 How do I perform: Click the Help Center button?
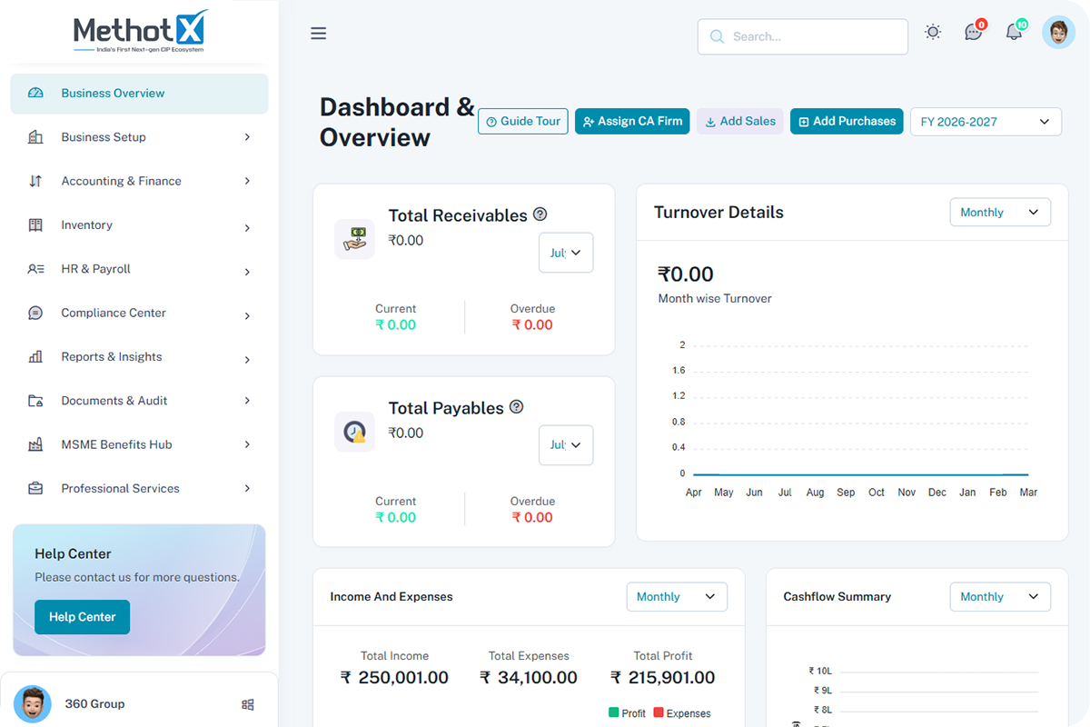click(82, 617)
